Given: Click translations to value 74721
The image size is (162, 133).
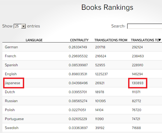Looking at the screenshot, I should [136, 119].
